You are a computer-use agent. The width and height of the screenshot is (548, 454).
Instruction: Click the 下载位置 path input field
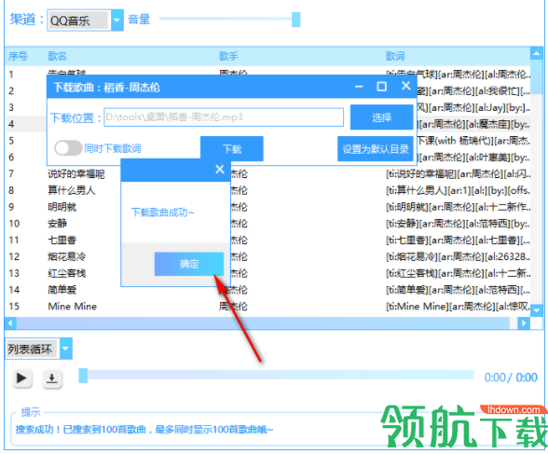point(224,117)
